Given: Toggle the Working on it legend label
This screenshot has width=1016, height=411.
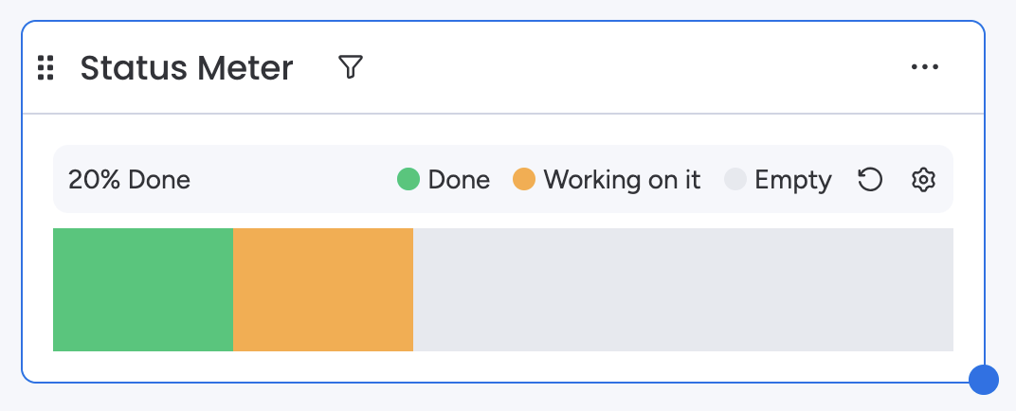Looking at the screenshot, I should pyautogui.click(x=622, y=180).
